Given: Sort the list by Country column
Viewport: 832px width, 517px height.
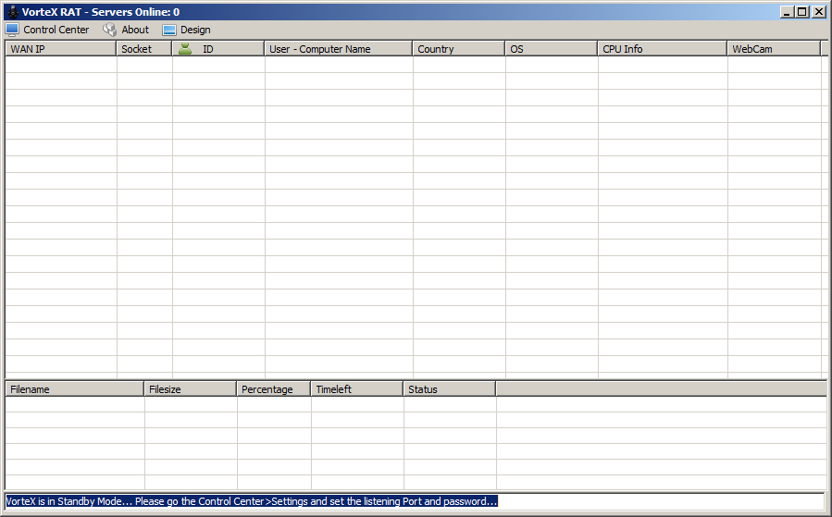Looking at the screenshot, I should point(458,49).
